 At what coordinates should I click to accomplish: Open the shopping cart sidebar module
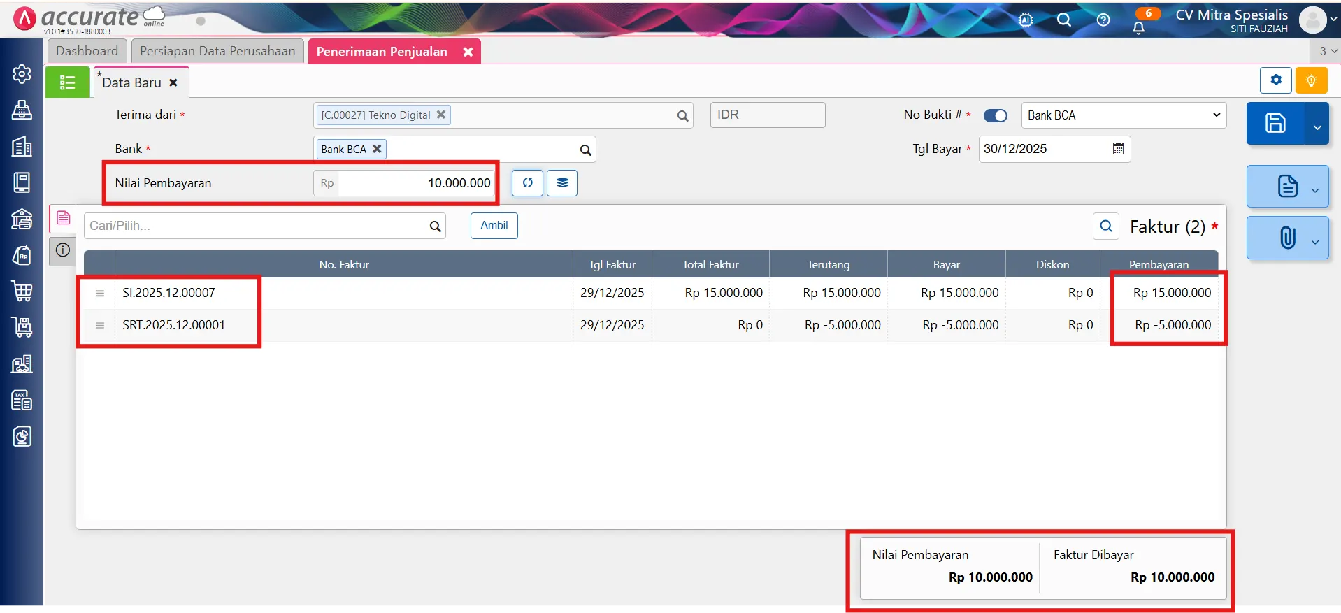(x=22, y=291)
